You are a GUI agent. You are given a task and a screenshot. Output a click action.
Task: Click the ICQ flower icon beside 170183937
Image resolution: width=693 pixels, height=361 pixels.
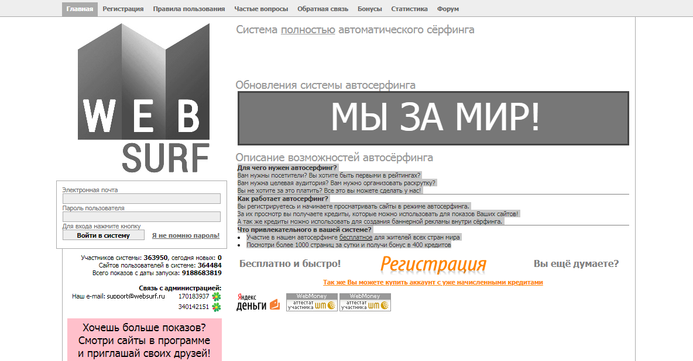pyautogui.click(x=217, y=297)
